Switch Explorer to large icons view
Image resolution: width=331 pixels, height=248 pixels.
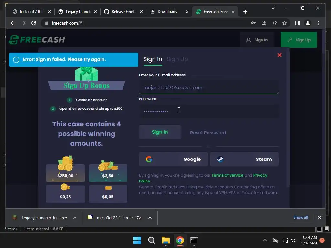tap(326, 229)
